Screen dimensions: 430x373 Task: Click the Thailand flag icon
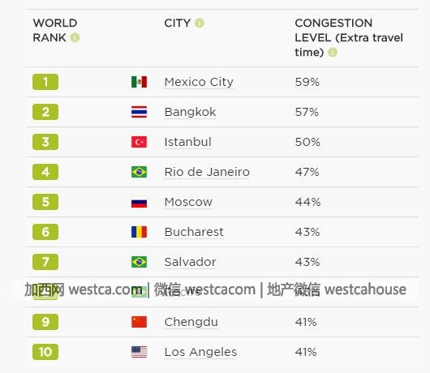tap(139, 112)
